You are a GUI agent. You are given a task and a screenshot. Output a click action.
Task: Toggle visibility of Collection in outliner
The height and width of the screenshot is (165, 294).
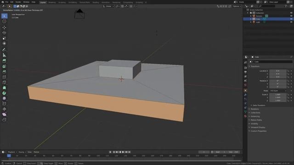pyautogui.click(x=291, y=13)
